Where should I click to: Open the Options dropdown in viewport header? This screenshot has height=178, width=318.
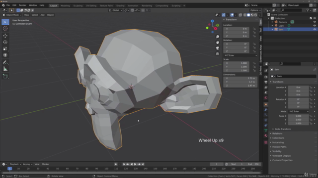255,10
